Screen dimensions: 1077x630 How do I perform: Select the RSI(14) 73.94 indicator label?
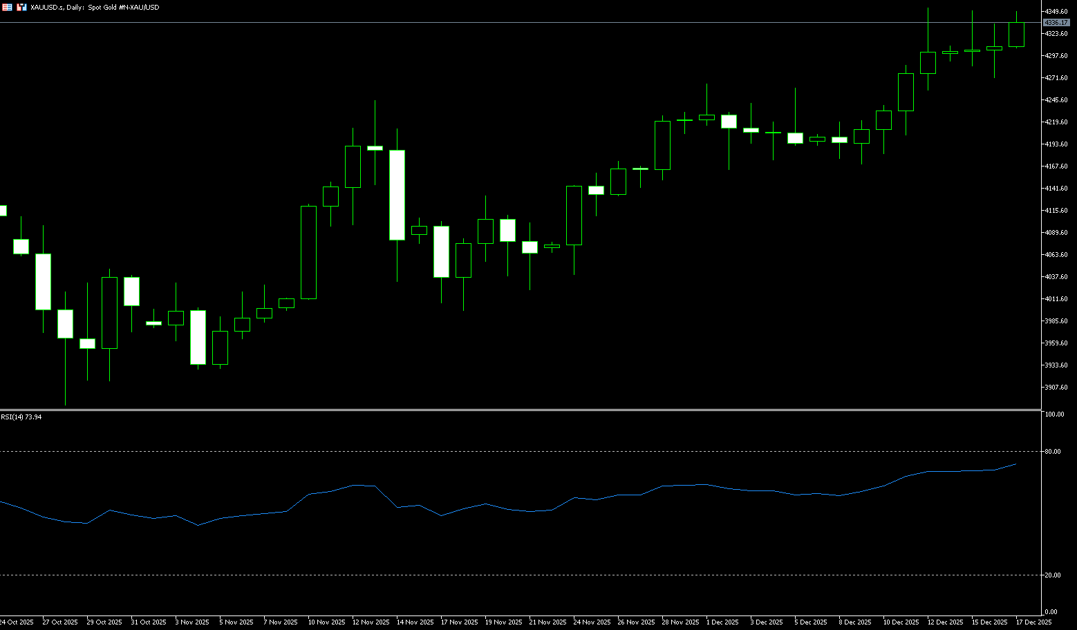tap(21, 417)
